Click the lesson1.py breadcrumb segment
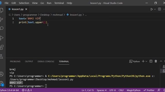 click(x=76, y=15)
